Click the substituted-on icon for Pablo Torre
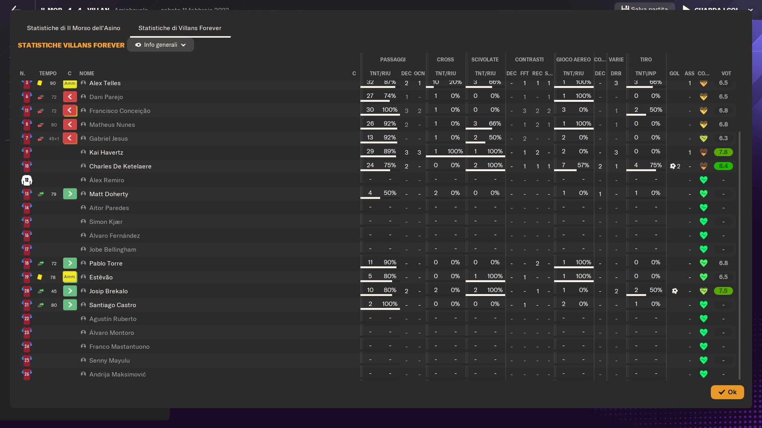This screenshot has width=762, height=428. pyautogui.click(x=70, y=263)
